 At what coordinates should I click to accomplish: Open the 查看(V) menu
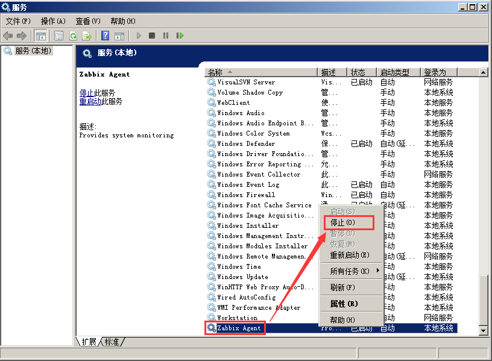[88, 21]
